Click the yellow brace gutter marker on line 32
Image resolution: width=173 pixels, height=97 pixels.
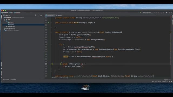tap(52, 64)
